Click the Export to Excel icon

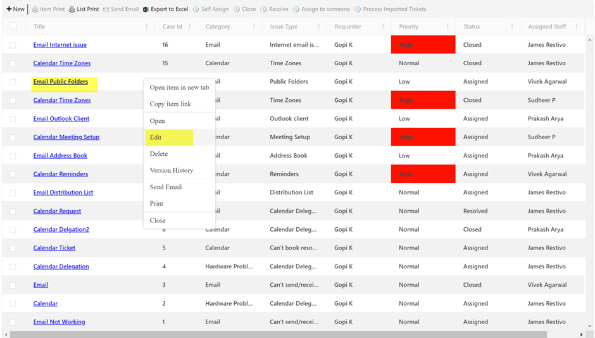coord(146,9)
